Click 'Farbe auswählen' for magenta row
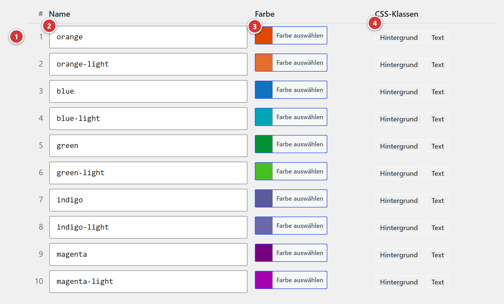Viewport: 504px width, 304px height. 300,253
